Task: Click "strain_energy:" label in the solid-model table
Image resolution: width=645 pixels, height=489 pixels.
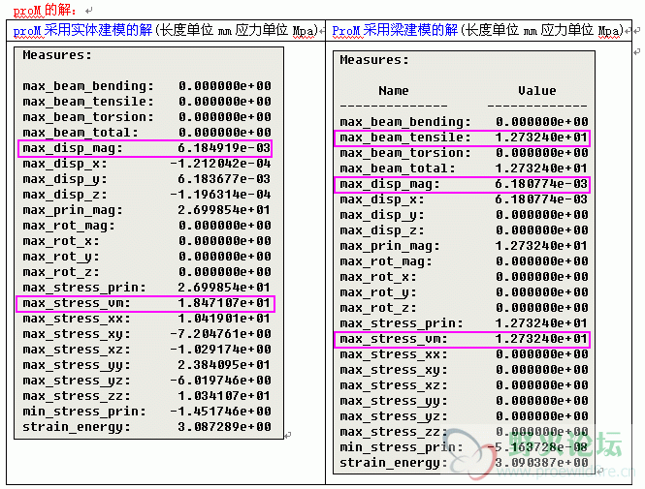Action: (77, 427)
